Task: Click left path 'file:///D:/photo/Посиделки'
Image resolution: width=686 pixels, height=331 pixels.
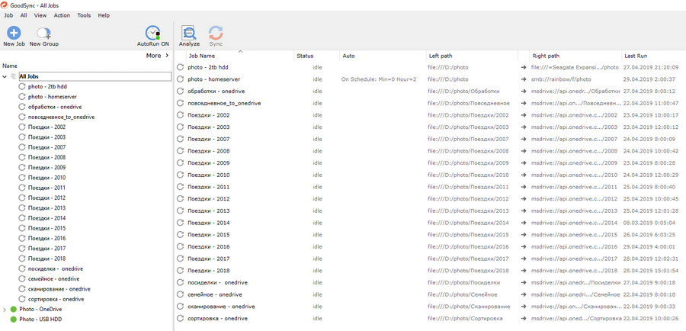Action: coord(463,283)
